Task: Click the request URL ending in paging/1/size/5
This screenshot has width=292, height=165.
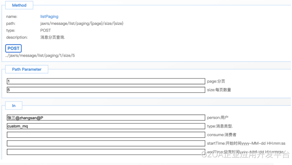Action: (40, 55)
